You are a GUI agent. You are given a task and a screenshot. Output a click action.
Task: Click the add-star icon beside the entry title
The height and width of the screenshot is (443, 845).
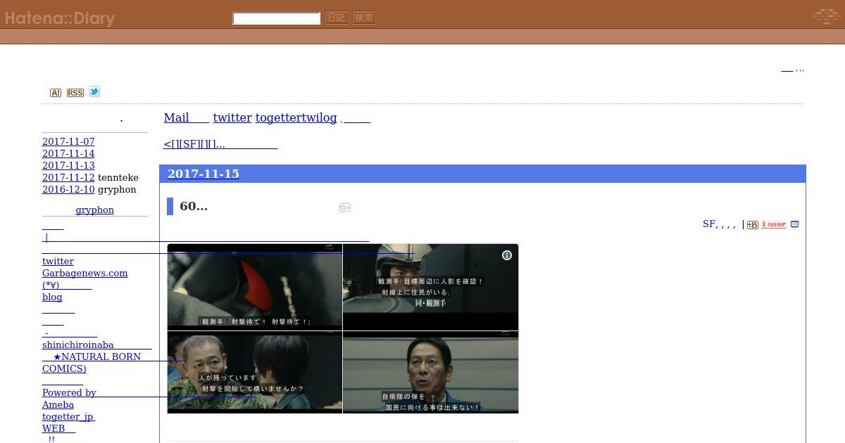(x=345, y=207)
